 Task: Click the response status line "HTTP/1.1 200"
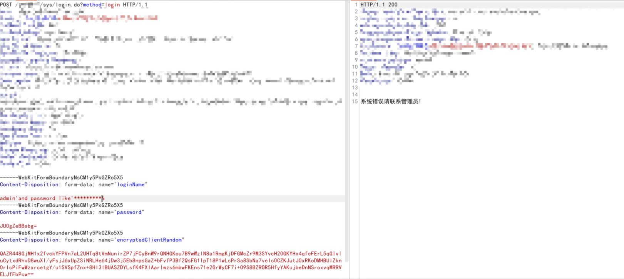click(379, 5)
